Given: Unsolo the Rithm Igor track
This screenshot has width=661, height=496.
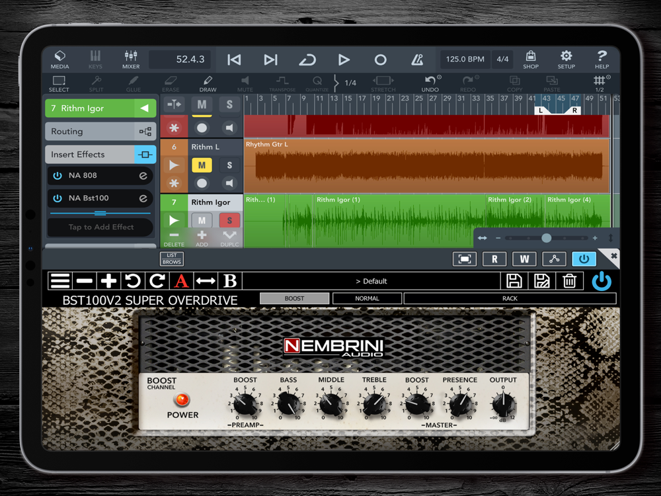Looking at the screenshot, I should point(229,220).
